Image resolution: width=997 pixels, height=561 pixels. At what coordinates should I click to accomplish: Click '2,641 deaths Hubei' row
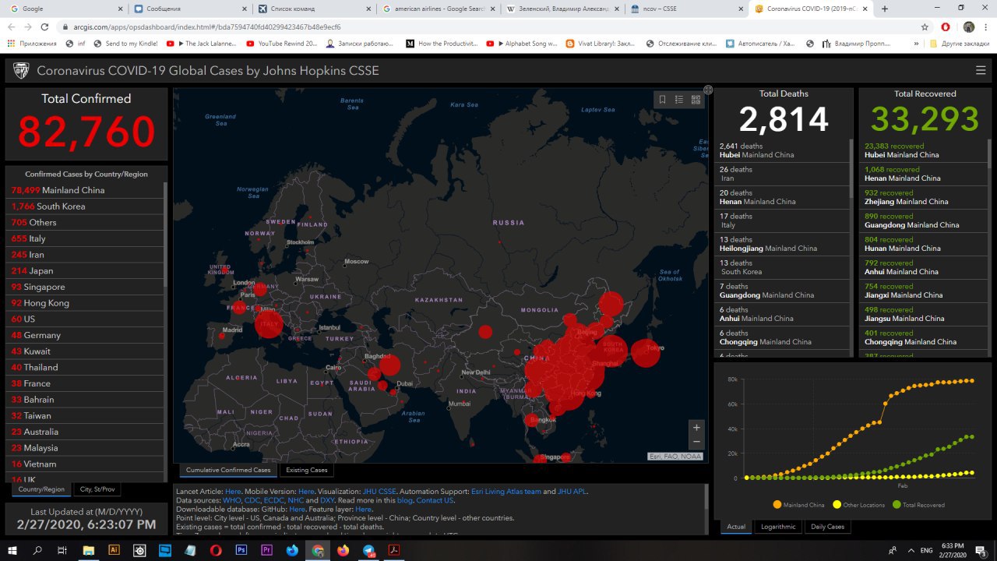tap(783, 150)
